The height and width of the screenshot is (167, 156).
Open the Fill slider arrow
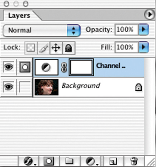pos(143,47)
